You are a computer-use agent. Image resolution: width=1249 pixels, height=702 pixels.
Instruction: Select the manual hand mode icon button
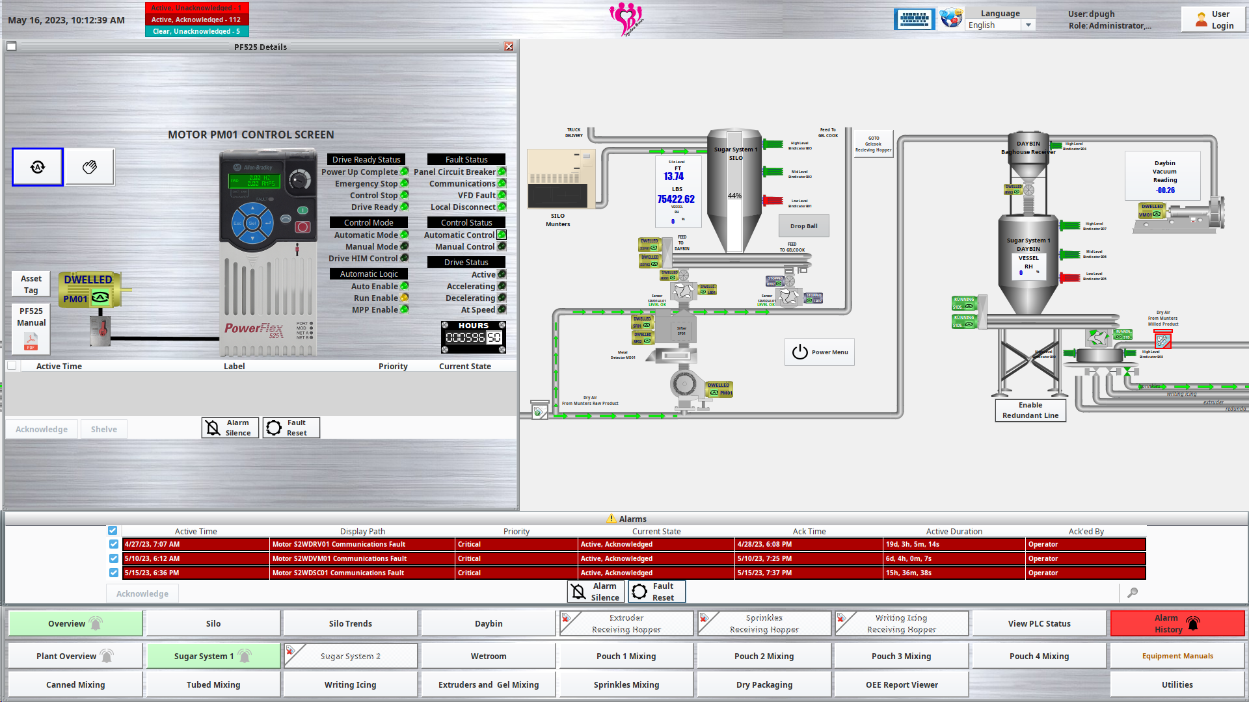click(90, 167)
